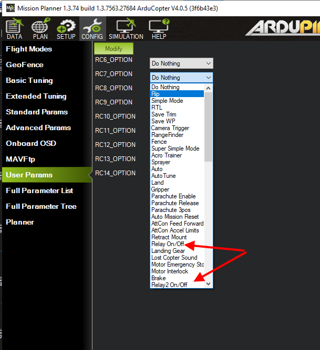Switch to Full Parameter List
The image size is (320, 350).
[x=39, y=190]
